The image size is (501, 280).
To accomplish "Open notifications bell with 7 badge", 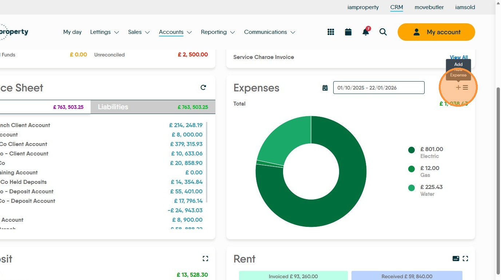I will (x=366, y=32).
